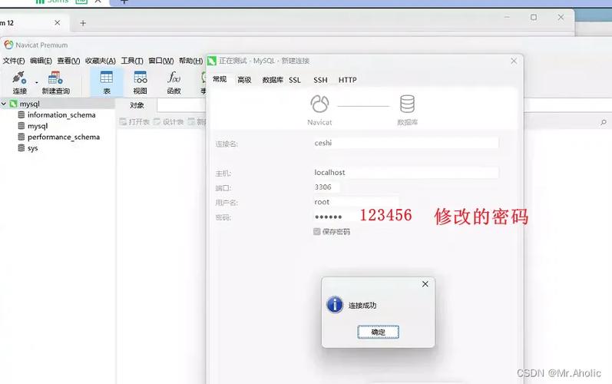Close the browser tab ending in 12
The width and height of the screenshot is (612, 384).
(x=58, y=22)
